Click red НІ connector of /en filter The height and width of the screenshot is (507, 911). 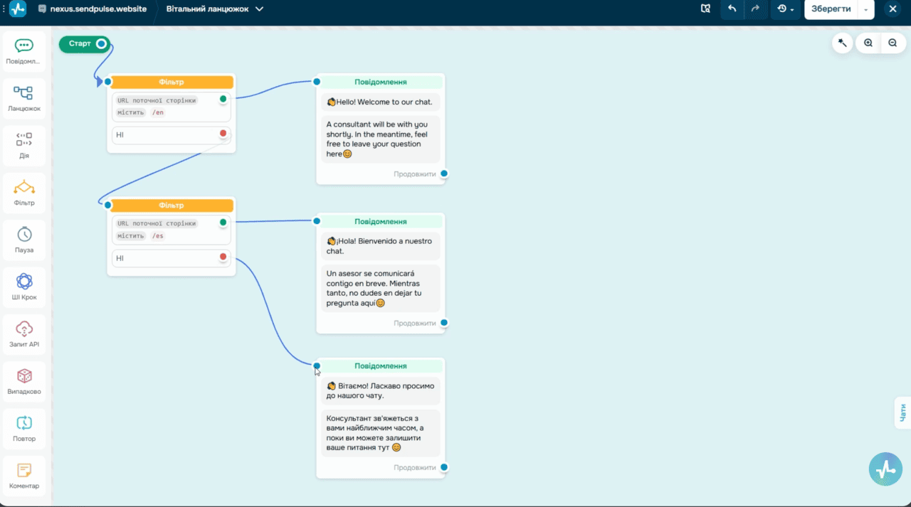tap(223, 134)
